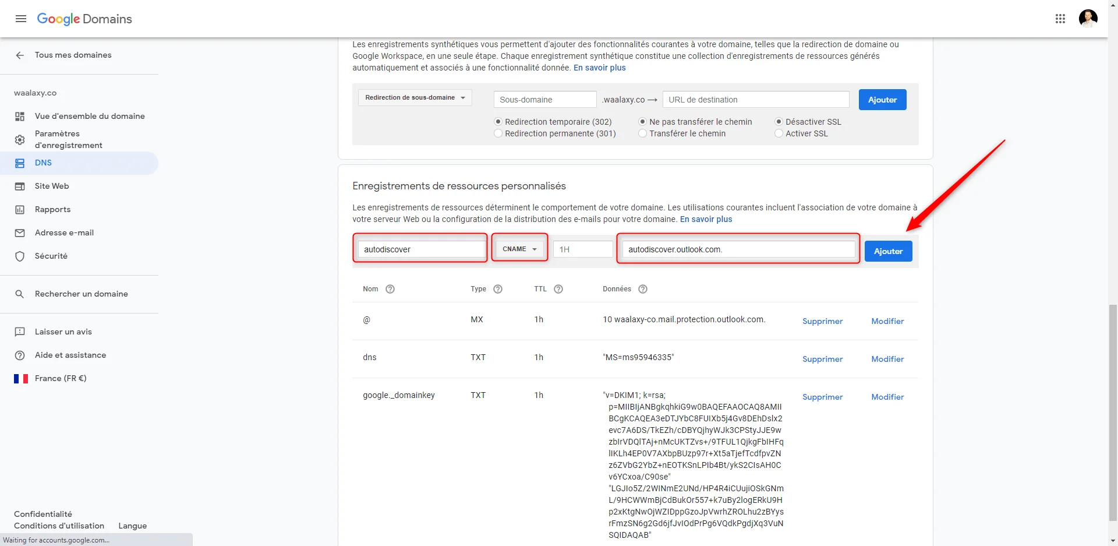Select Transférer le chemin option
The height and width of the screenshot is (546, 1118).
pos(642,133)
